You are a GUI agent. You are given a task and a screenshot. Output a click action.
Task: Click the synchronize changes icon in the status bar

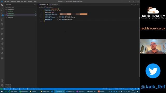click(x=11, y=89)
